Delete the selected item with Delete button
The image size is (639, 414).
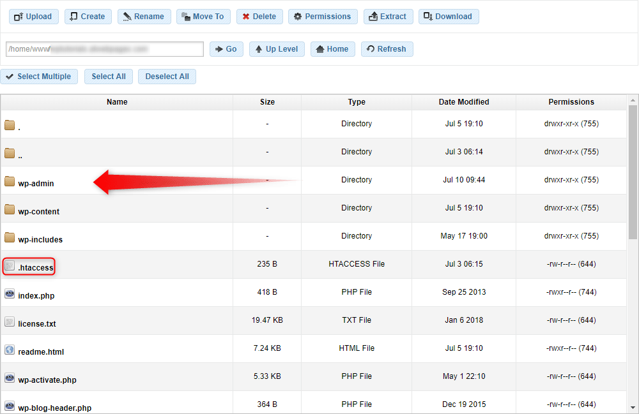pos(259,17)
